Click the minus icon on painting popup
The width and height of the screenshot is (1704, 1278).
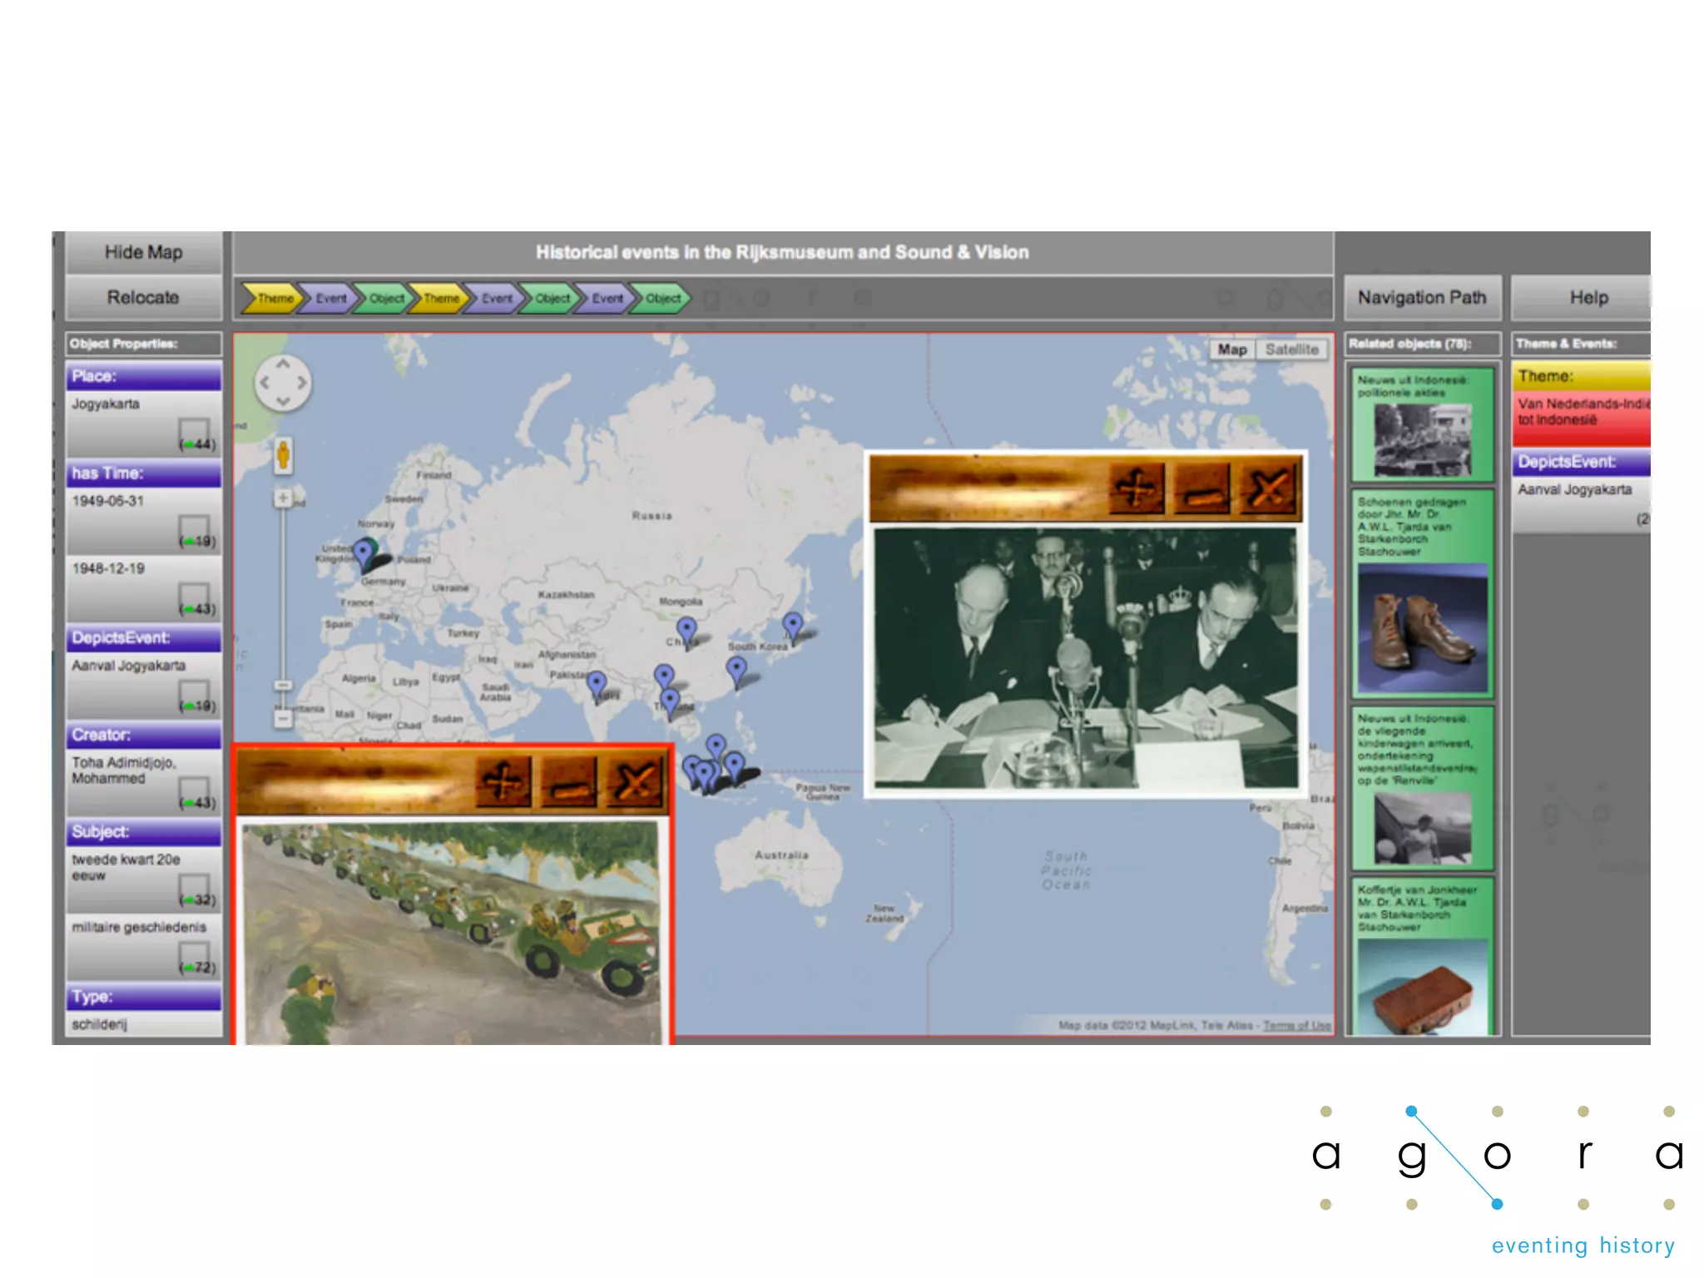click(569, 782)
